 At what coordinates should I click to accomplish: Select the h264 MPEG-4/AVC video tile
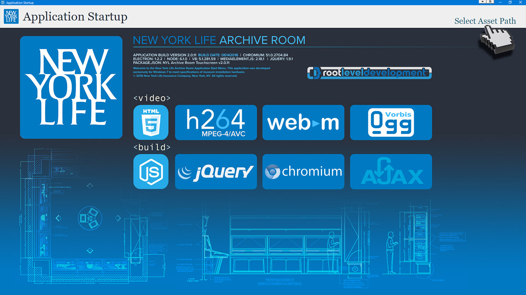[x=216, y=123]
